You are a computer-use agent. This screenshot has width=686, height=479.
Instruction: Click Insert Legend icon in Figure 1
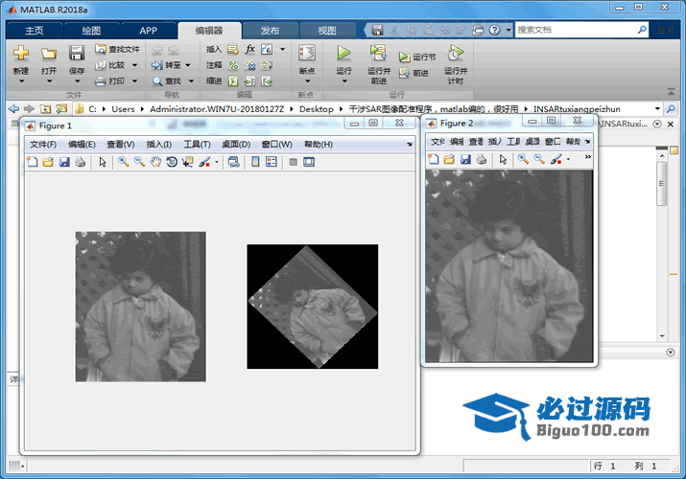(272, 162)
